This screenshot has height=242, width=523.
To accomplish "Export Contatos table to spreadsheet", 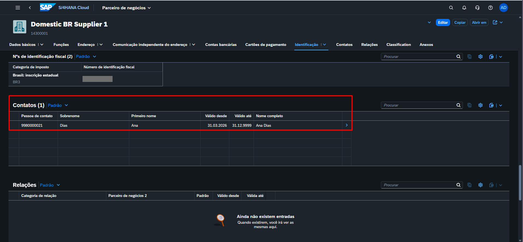I will (x=491, y=105).
